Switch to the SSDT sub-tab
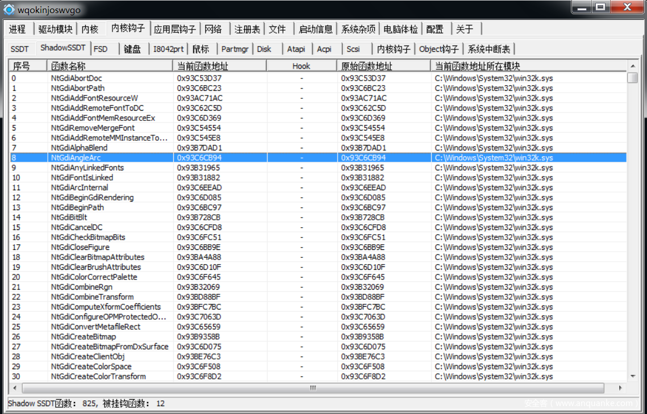 (19, 49)
